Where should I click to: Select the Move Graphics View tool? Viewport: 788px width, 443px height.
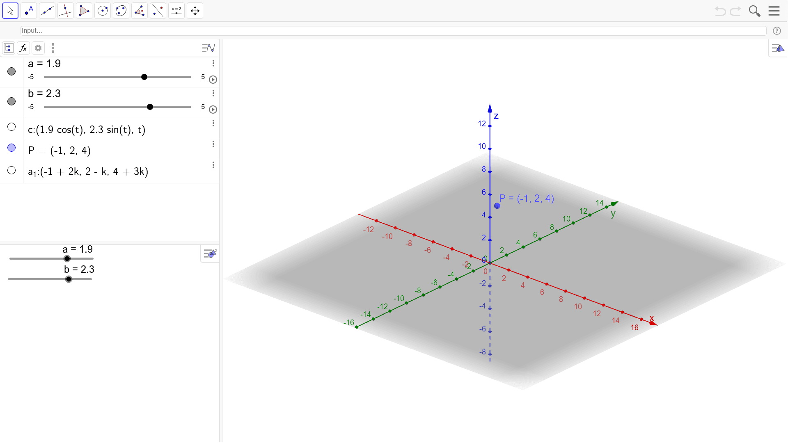pyautogui.click(x=195, y=11)
